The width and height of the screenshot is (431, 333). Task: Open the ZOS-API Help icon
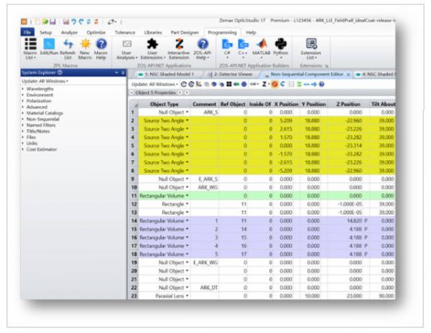pos(202,49)
